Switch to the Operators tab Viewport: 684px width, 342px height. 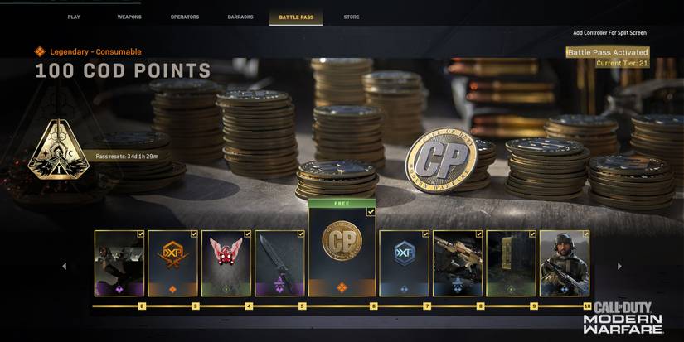point(185,17)
